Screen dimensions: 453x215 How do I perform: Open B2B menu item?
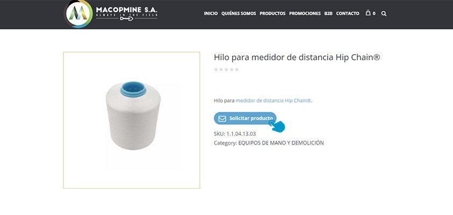[x=328, y=13]
